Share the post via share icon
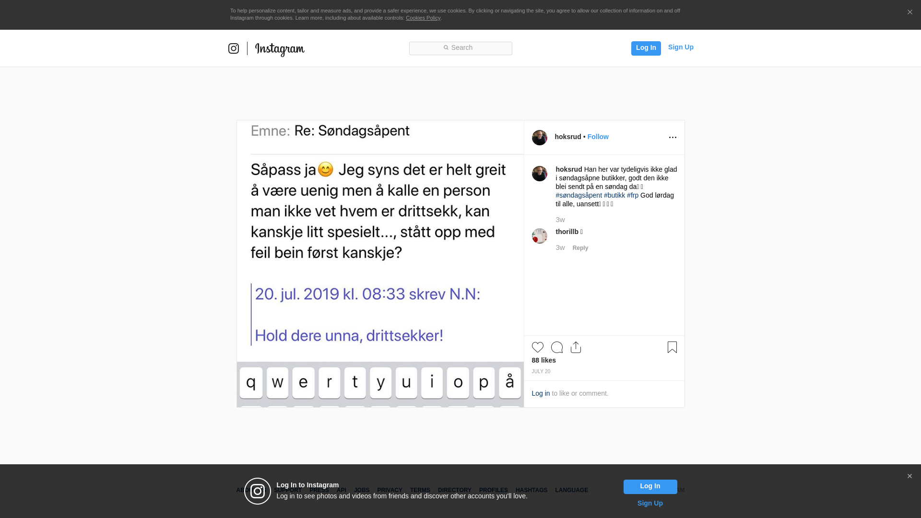The width and height of the screenshot is (921, 518). pyautogui.click(x=576, y=347)
